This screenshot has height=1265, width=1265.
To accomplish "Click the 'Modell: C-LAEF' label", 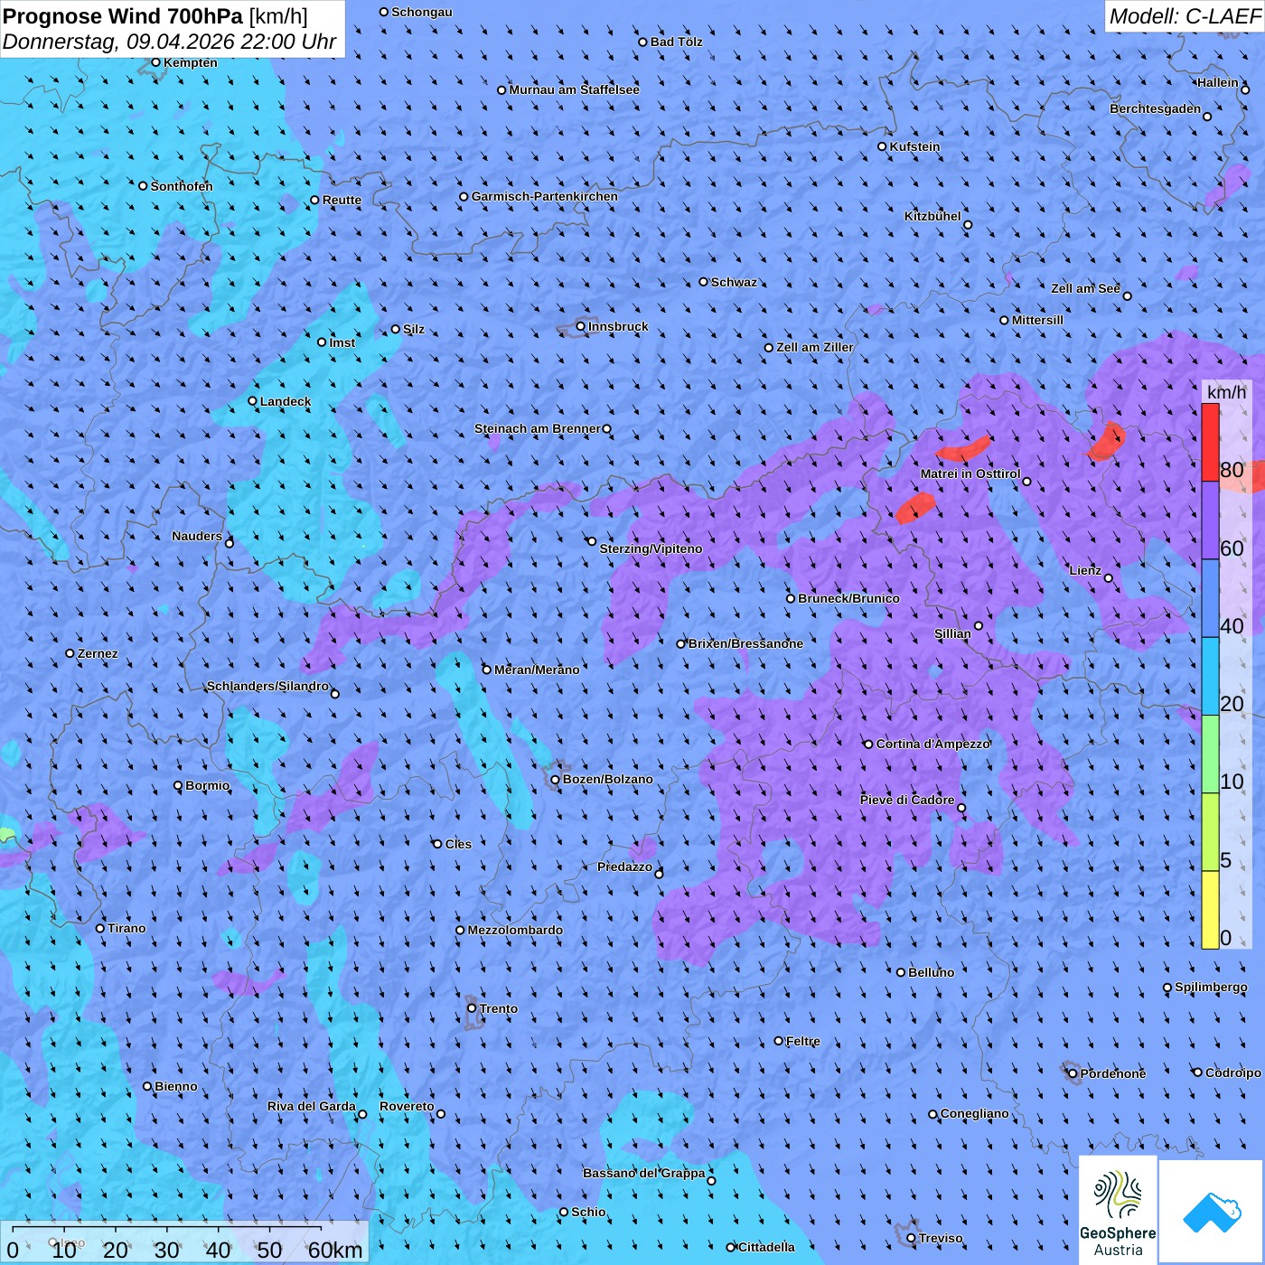I will click(x=1185, y=15).
